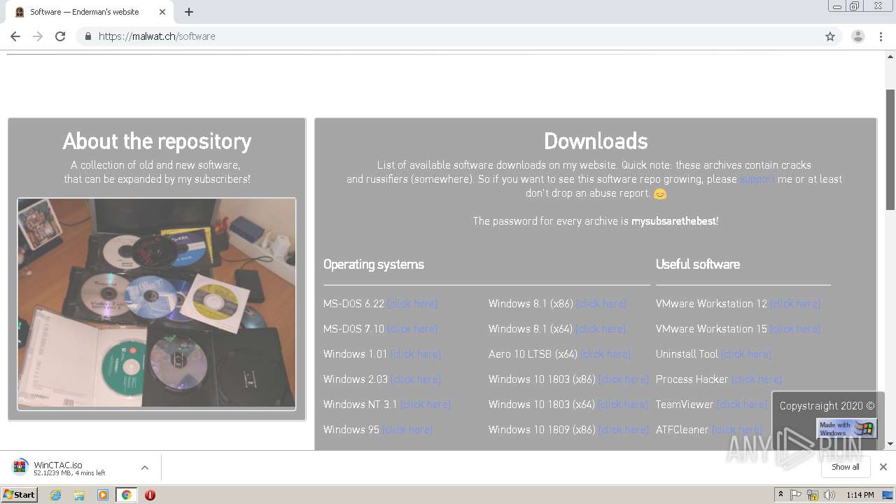Open new tab with plus button
Image resolution: width=896 pixels, height=504 pixels.
click(x=189, y=12)
